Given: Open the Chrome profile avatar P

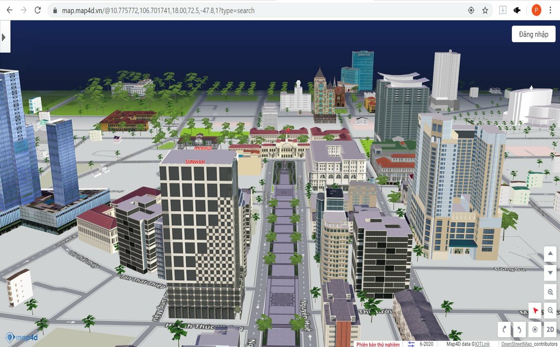Looking at the screenshot, I should click(536, 10).
